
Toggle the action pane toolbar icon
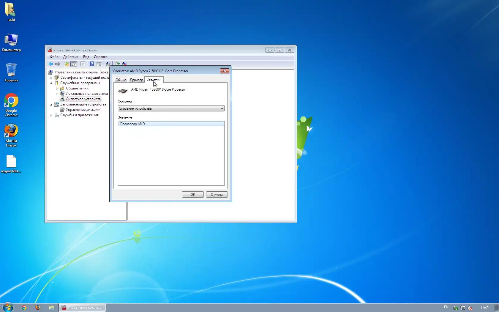(99, 64)
